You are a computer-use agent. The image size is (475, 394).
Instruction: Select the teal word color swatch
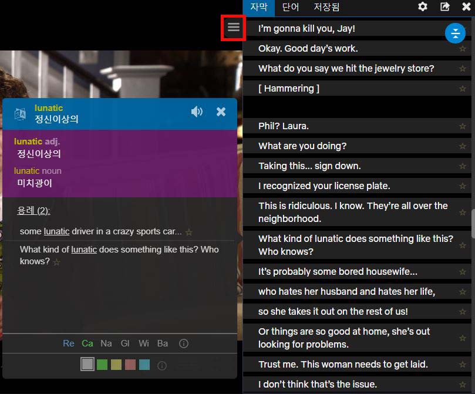tap(144, 365)
